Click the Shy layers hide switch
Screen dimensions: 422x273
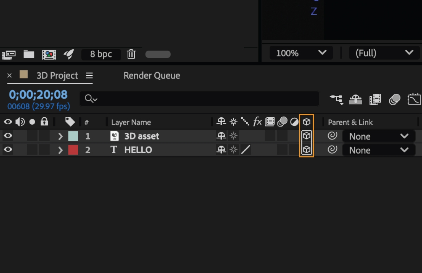click(x=356, y=100)
